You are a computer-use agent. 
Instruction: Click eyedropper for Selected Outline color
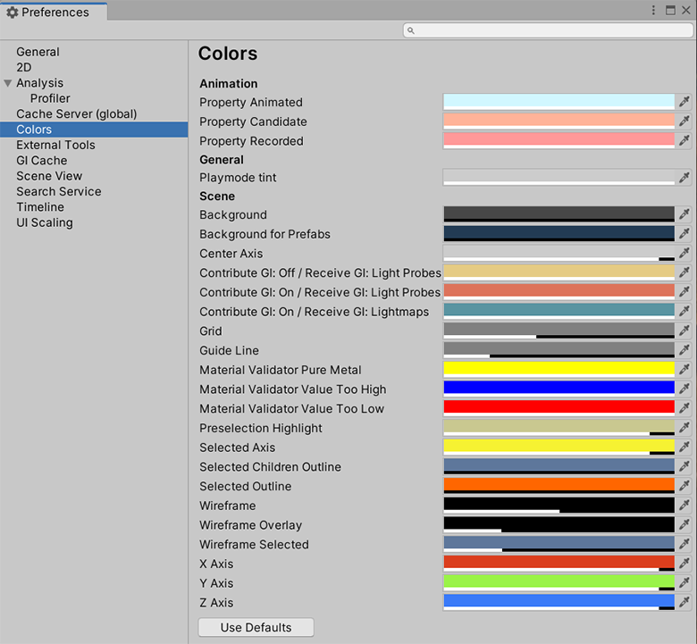(684, 486)
